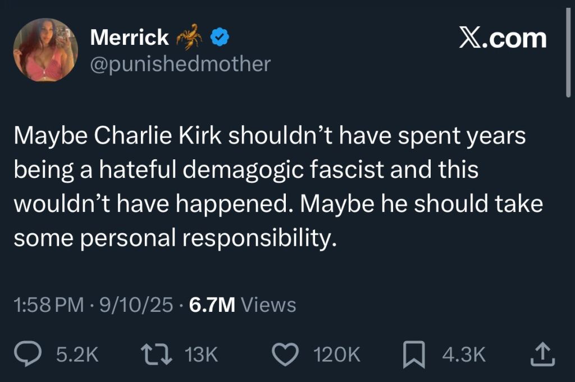Viewport: 575px width, 382px height.
Task: Click the vertical scrollbar on the right edge
Action: pos(568,56)
